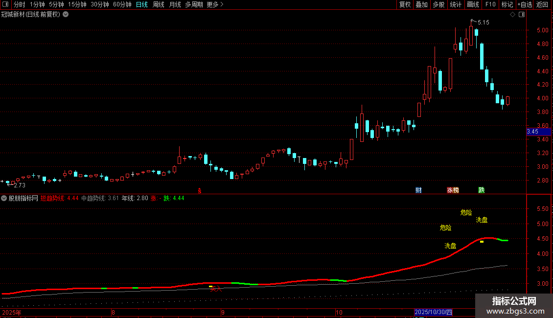Click the 标记 mark button
553x318 pixels.
tap(507, 4)
